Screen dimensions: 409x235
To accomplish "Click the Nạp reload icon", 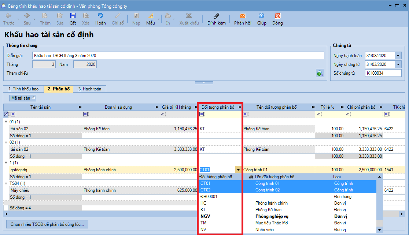I will pyautogui.click(x=136, y=16).
